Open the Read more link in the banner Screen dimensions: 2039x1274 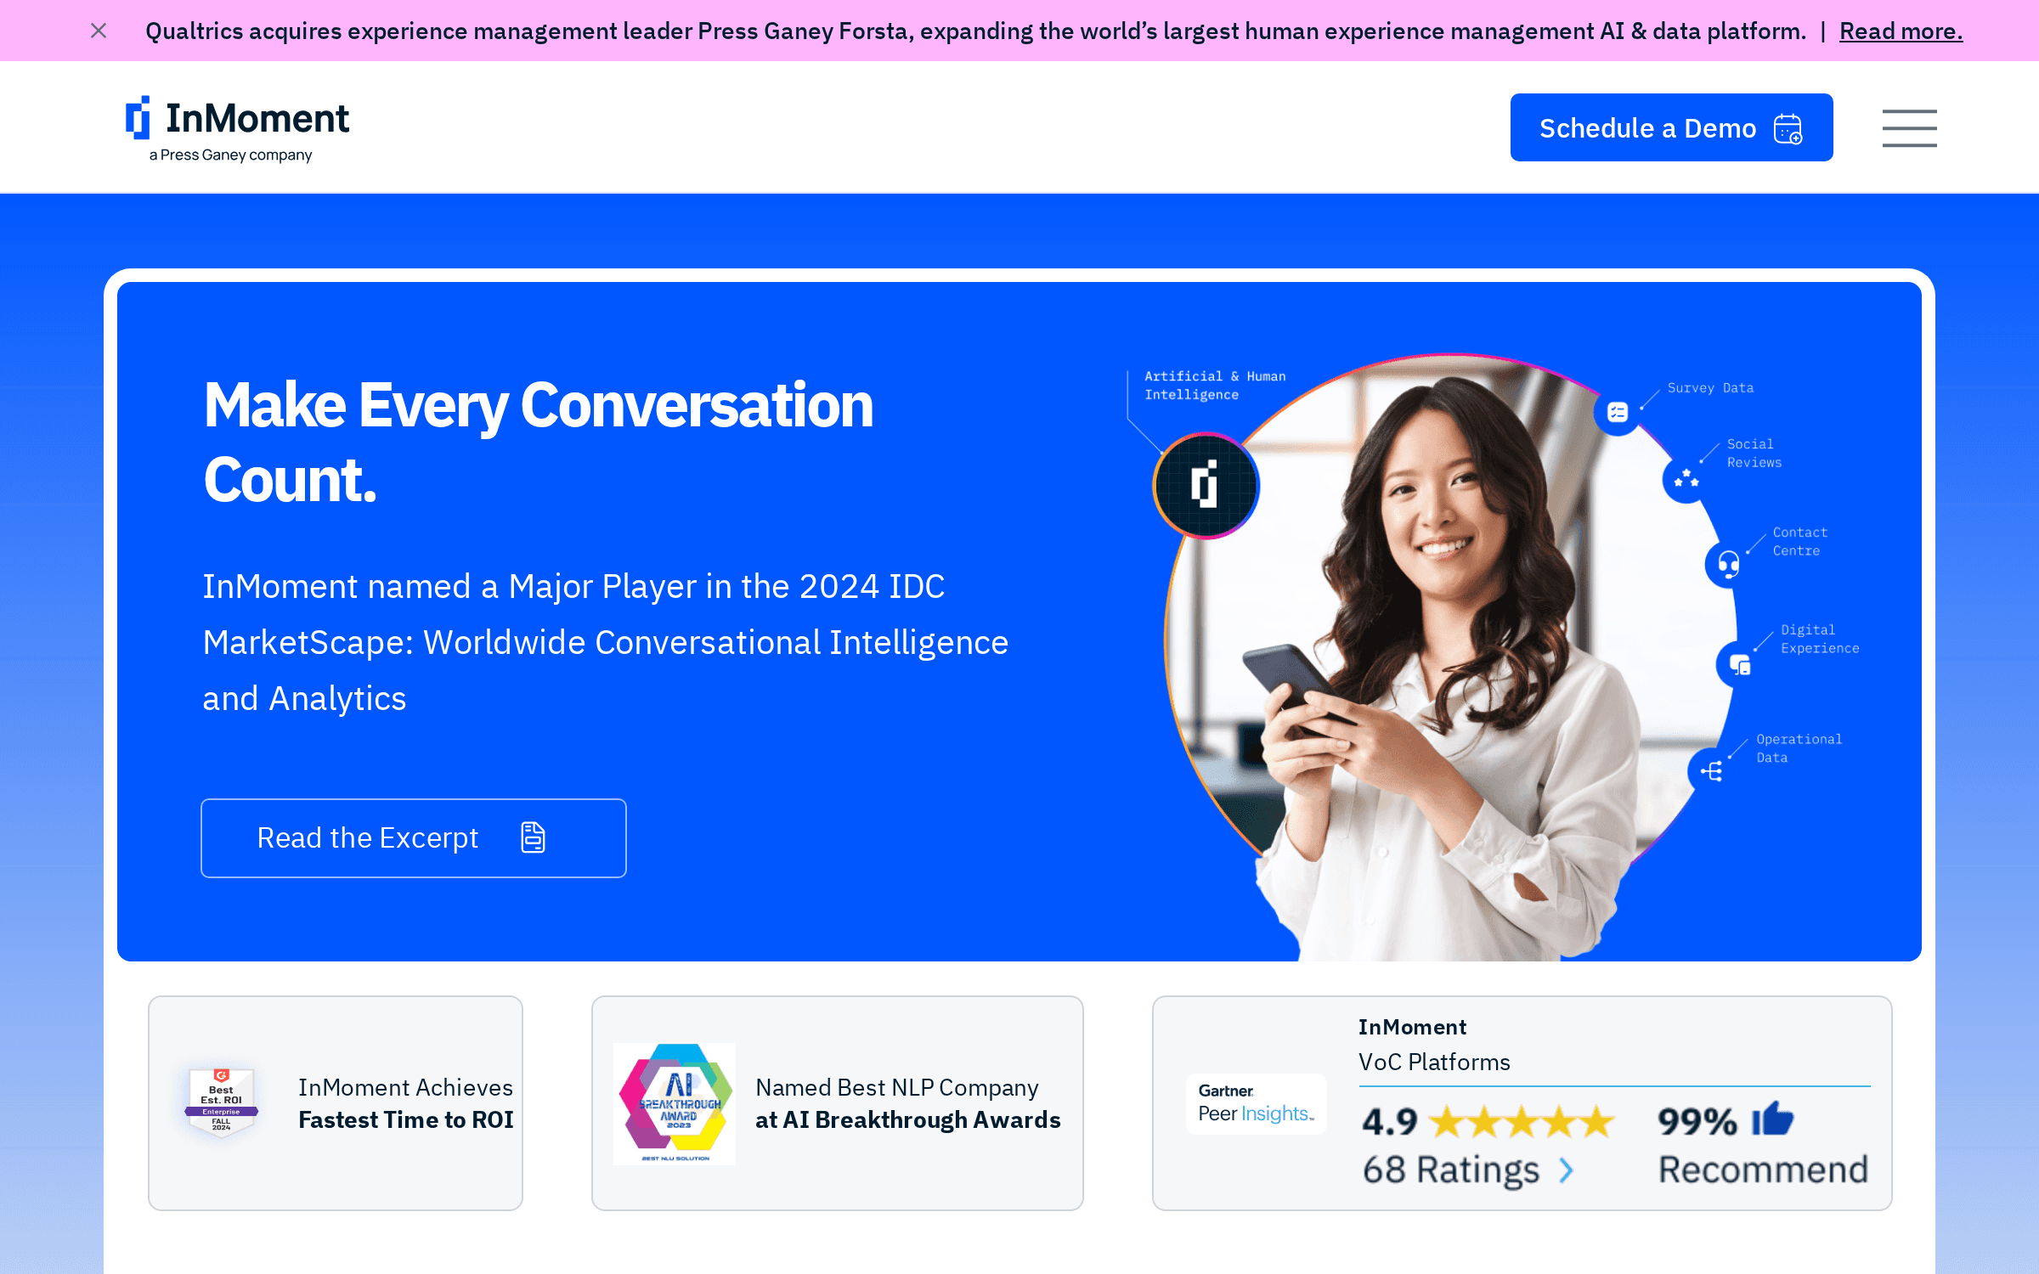pos(1901,31)
